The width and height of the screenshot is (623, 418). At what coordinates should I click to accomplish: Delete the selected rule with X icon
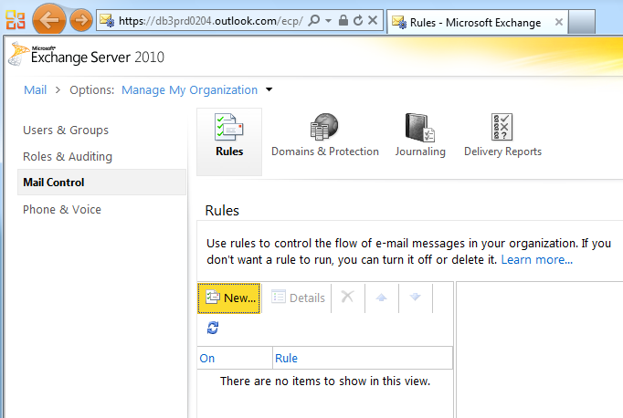click(x=347, y=297)
